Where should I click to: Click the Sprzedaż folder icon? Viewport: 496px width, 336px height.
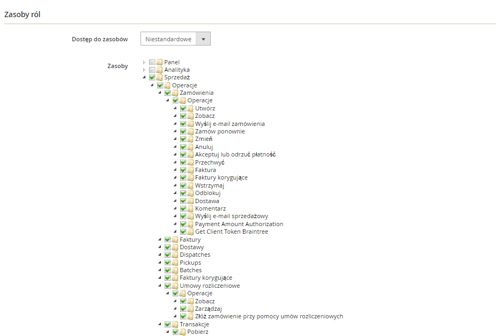(x=159, y=78)
